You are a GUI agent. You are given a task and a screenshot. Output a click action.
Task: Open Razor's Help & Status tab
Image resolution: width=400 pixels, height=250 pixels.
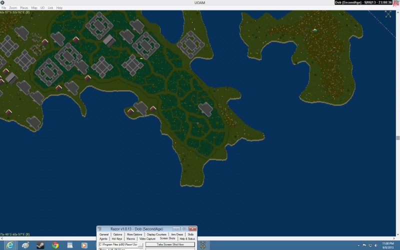187,239
